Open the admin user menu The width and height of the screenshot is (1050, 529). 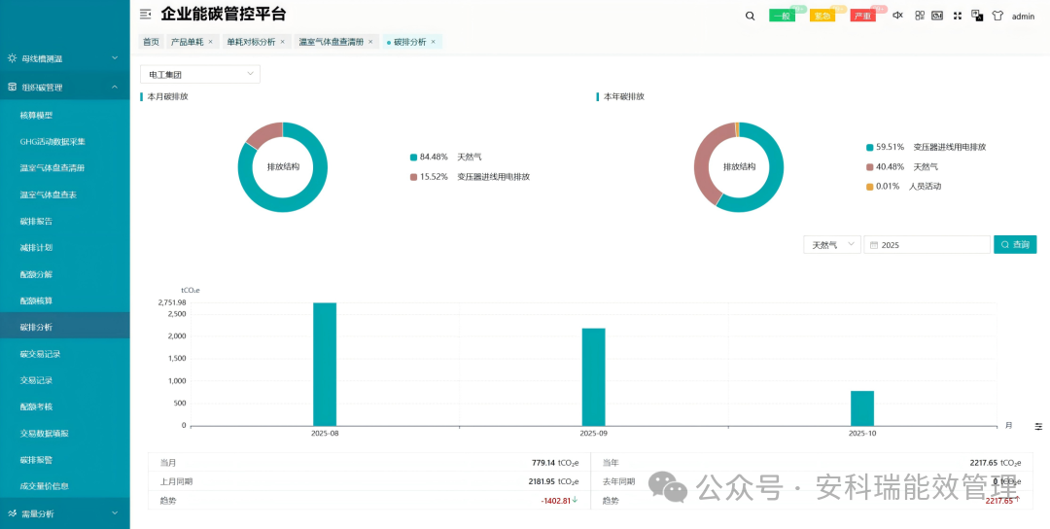[x=1023, y=17]
